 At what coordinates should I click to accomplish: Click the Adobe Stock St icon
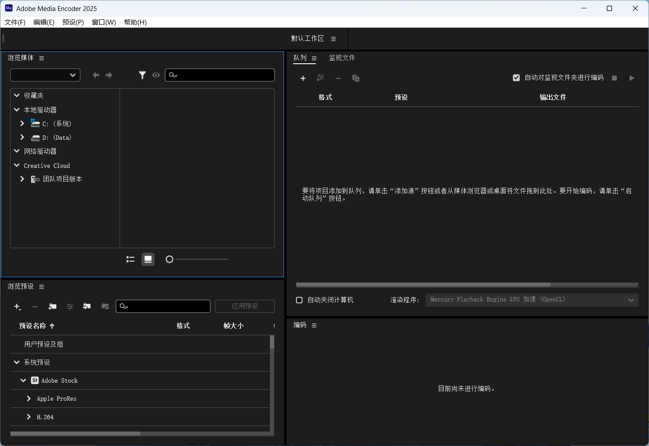(35, 381)
